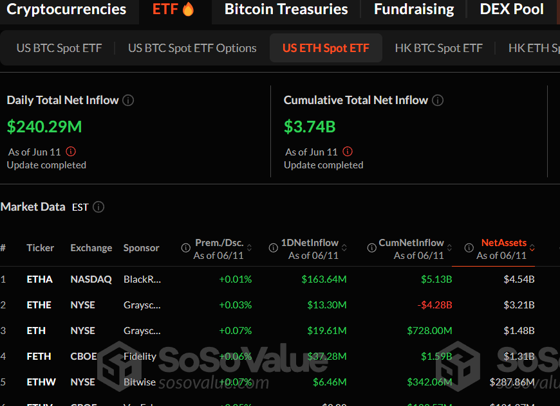The width and height of the screenshot is (560, 406).
Task: Click info icon beside 1DNetInflow column
Action: (273, 248)
